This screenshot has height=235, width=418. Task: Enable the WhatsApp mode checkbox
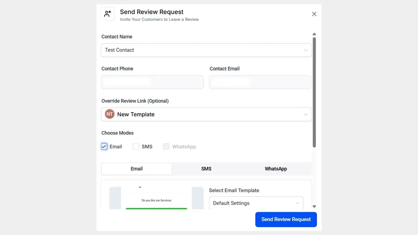pos(166,146)
